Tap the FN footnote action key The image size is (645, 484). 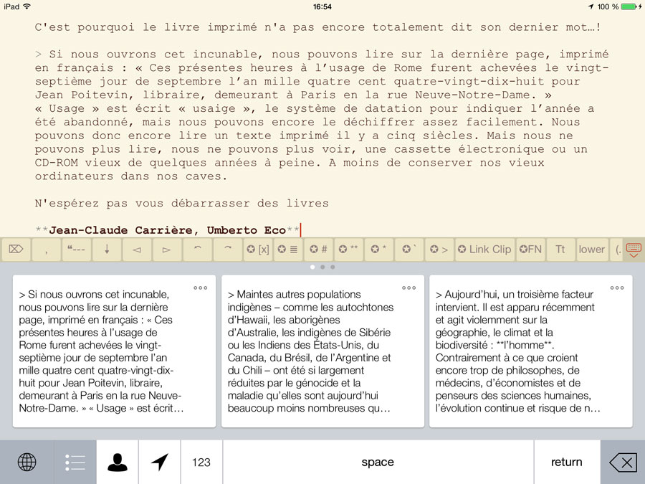(x=530, y=250)
